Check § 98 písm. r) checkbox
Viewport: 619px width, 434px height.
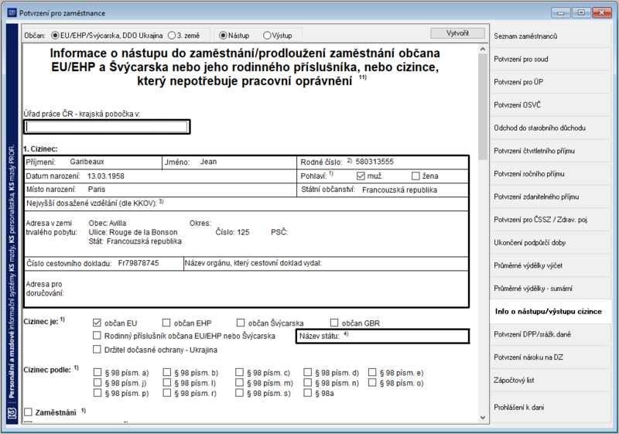pos(167,392)
